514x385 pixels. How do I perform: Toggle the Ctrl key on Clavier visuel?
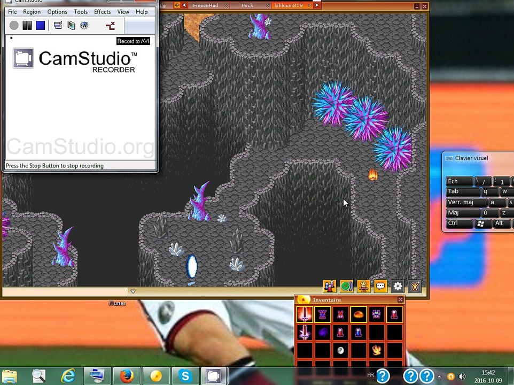click(460, 224)
